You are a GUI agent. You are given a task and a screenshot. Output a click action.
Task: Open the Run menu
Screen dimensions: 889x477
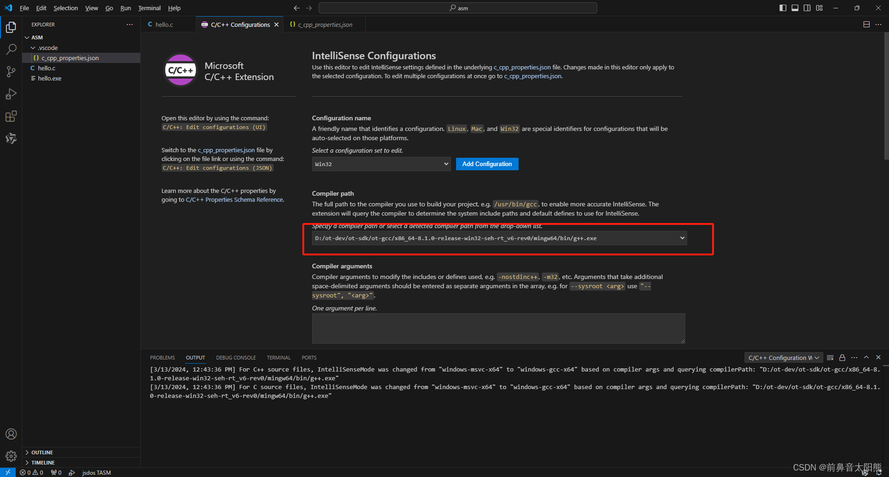(x=125, y=8)
